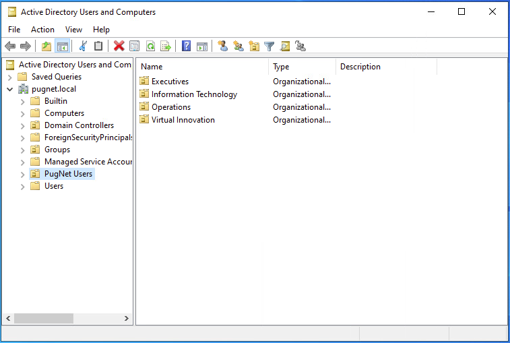This screenshot has width=510, height=343.
Task: Click the Export List icon
Action: (x=166, y=46)
